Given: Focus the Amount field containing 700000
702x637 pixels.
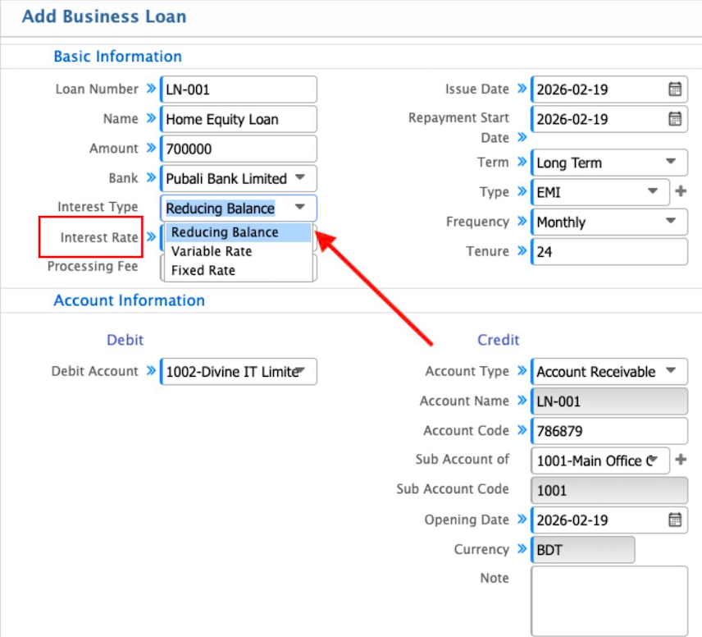Looking at the screenshot, I should coord(239,149).
